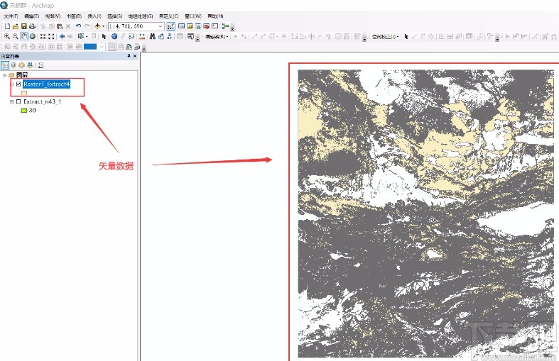Enable Extract_n43_1 layer visibility
Screen dimensions: 559x361
[18, 101]
